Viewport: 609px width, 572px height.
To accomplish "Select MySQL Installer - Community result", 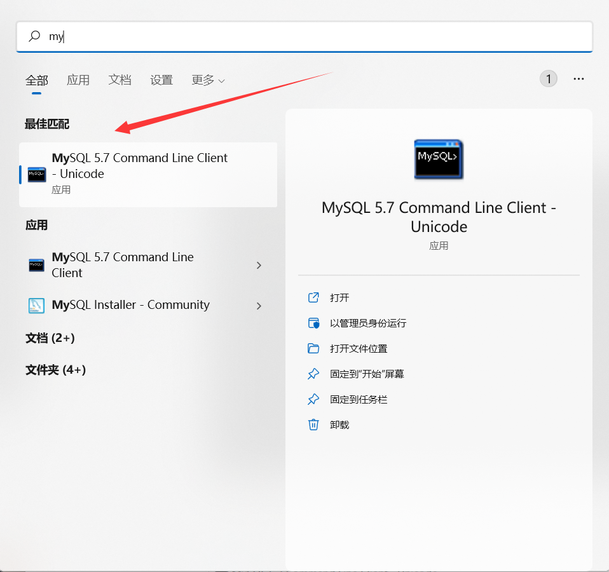I will [148, 305].
